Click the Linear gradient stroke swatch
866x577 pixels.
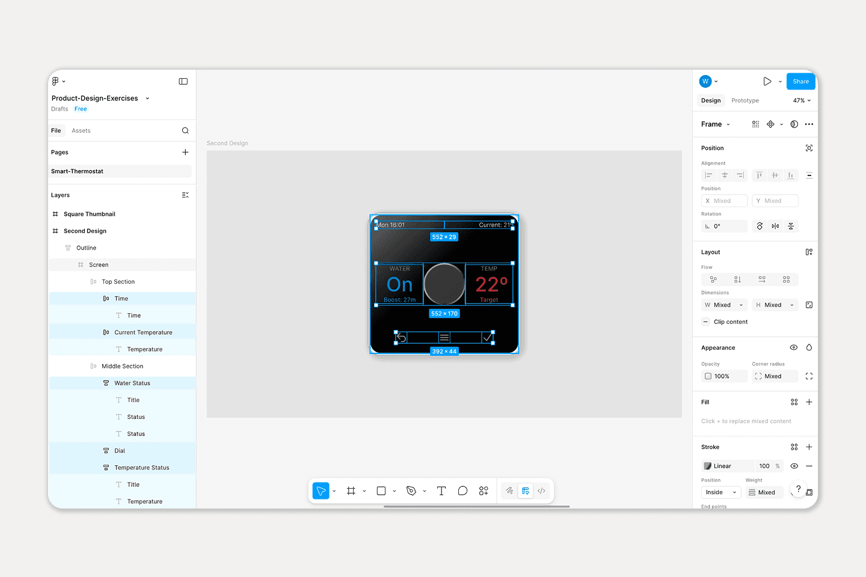pos(708,466)
